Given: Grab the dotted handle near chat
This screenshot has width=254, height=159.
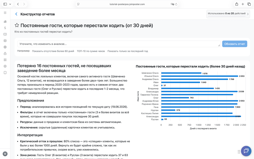Looking at the screenshot, I should click(x=239, y=152).
